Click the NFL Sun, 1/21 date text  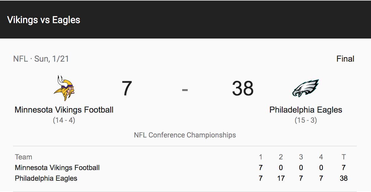click(41, 59)
